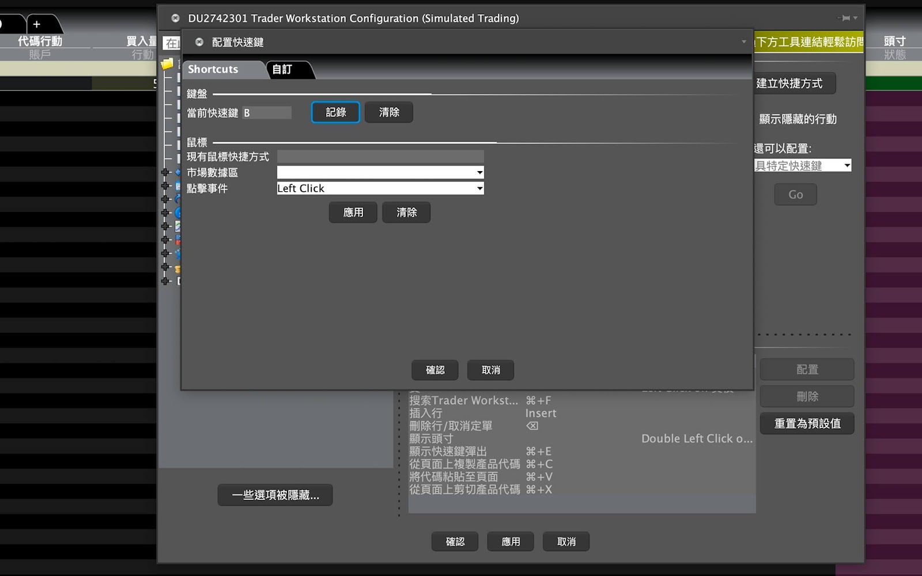
Task: Click the Go button
Action: (x=795, y=195)
